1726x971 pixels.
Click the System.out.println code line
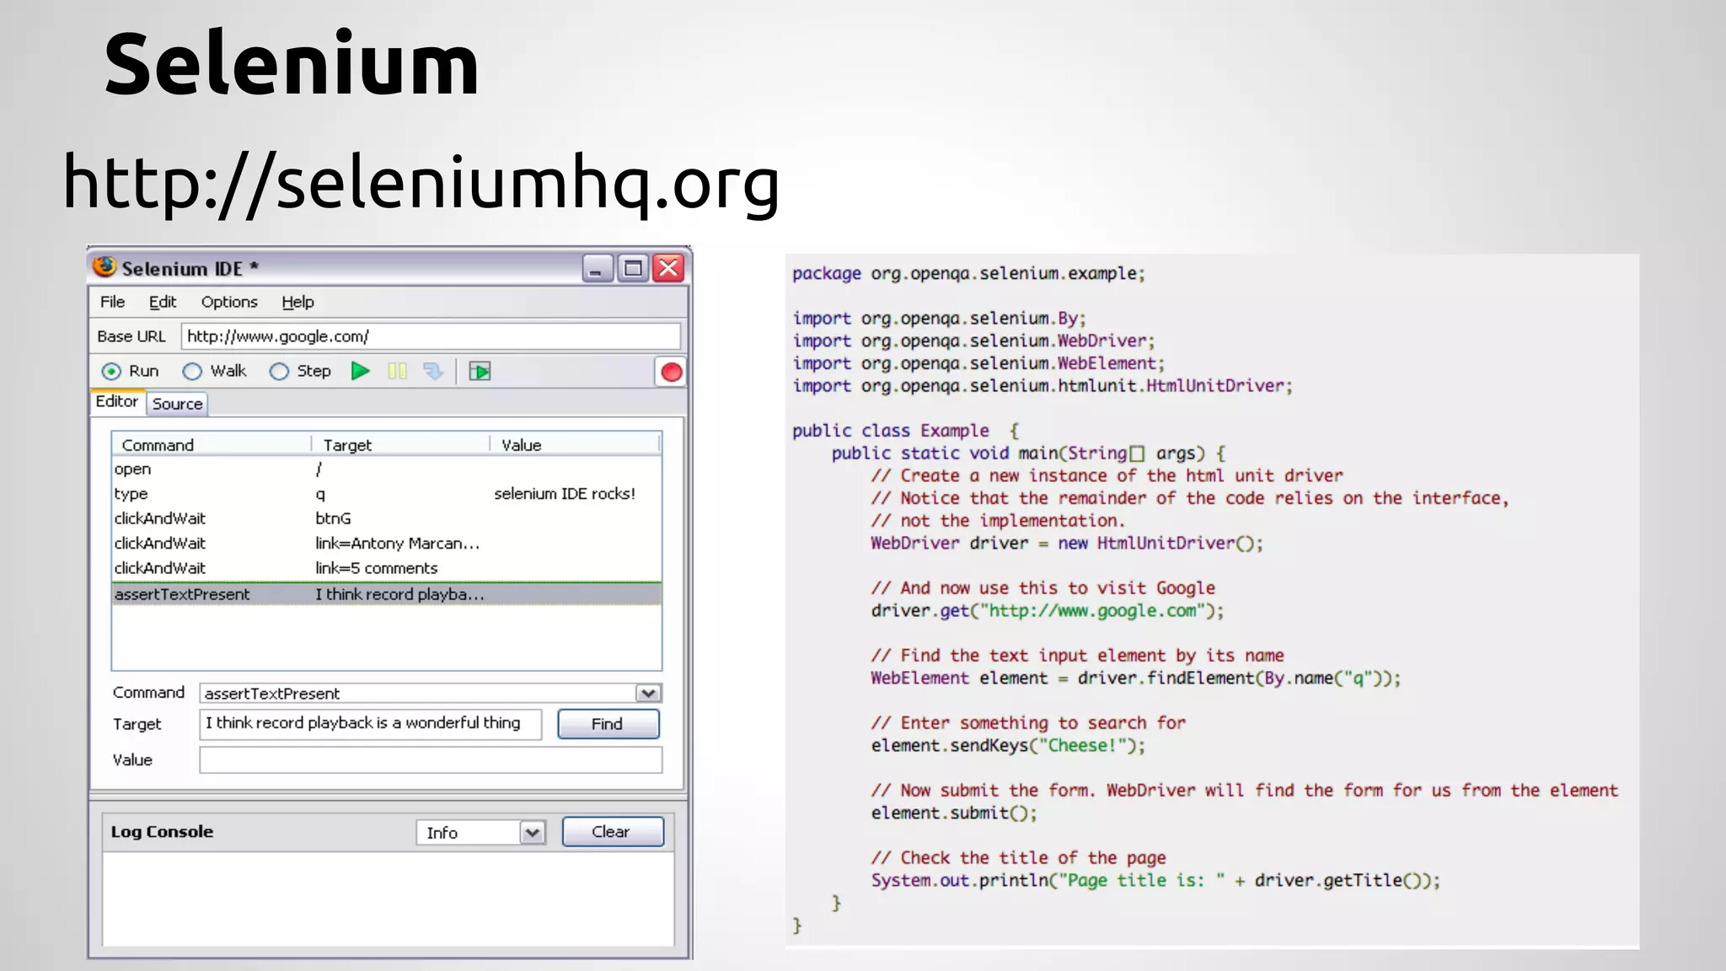pyautogui.click(x=1155, y=881)
